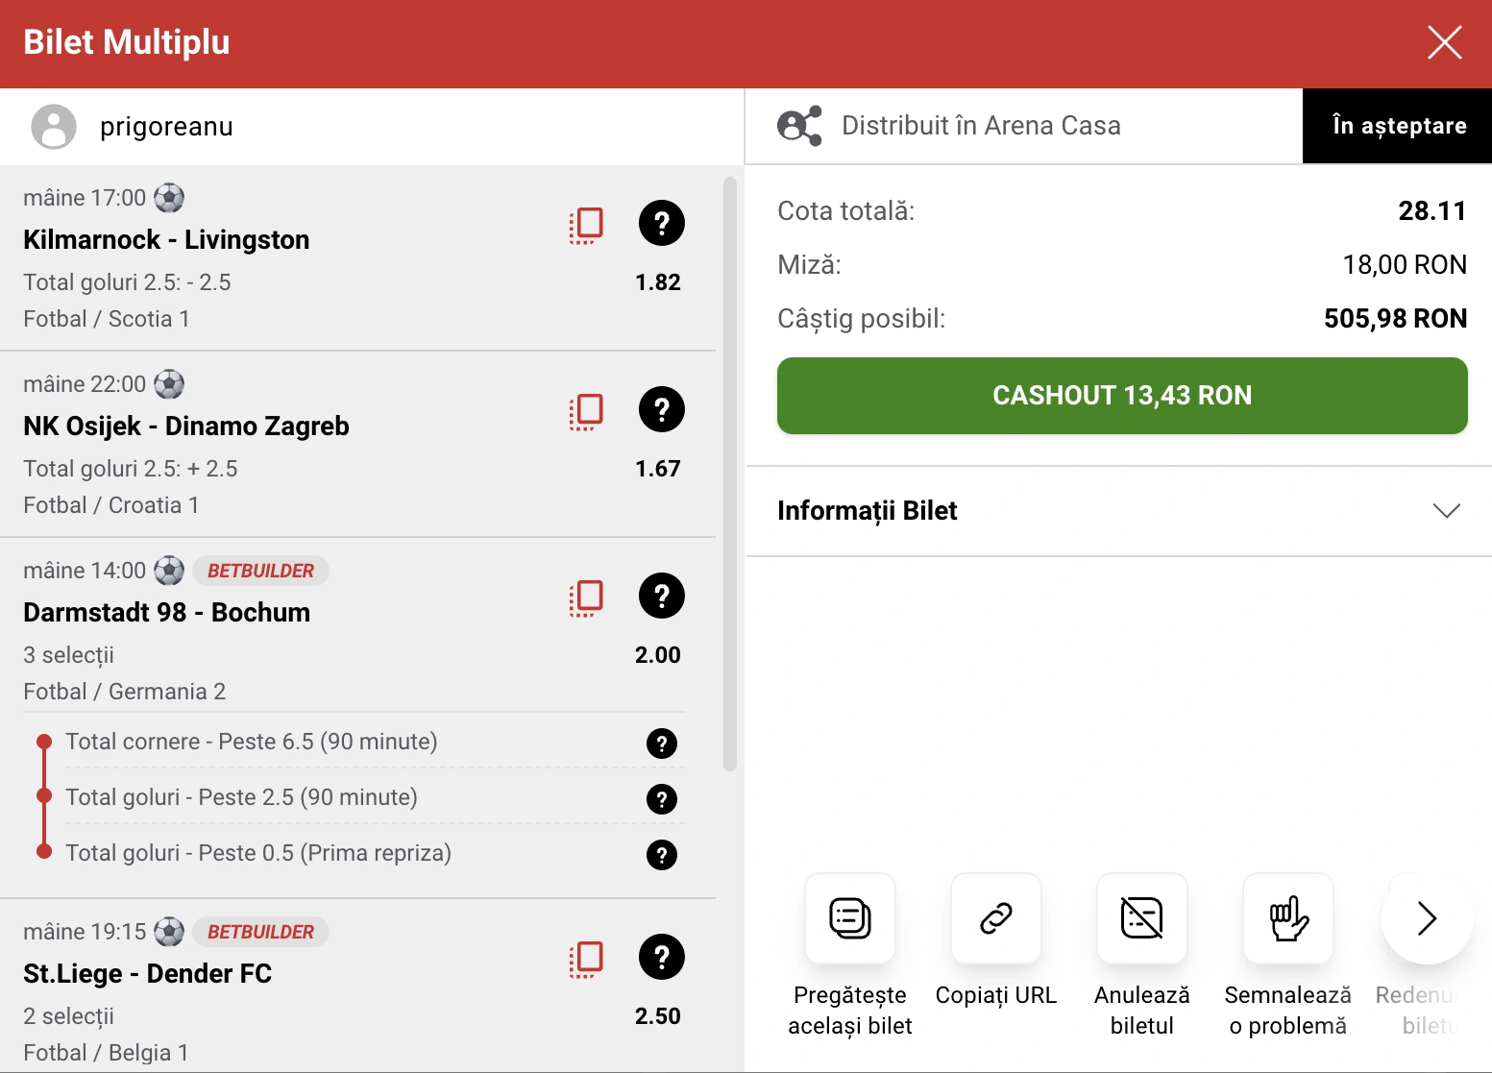
Task: Copy the Kilmarnock - Livingston selection
Action: point(586,226)
